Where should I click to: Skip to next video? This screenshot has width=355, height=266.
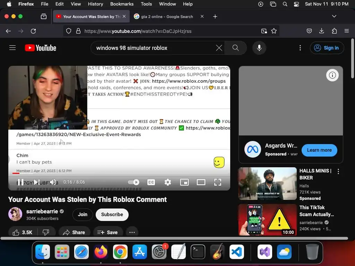click(x=37, y=182)
